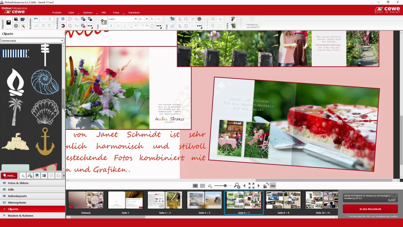The image size is (403, 227).
Task: Open more Text options with three dots
Action: (x=159, y=26)
